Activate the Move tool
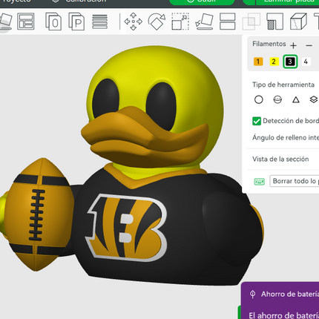 pyautogui.click(x=134, y=22)
